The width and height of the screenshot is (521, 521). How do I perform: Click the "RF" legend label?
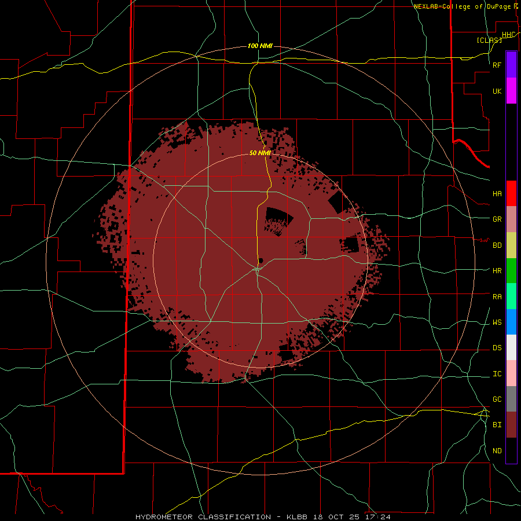point(497,65)
